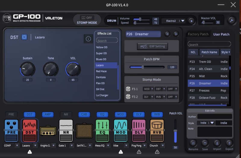241x158 pixels.
Task: Click the DarkTW cabinet icon
Action: pyautogui.click(x=84, y=131)
